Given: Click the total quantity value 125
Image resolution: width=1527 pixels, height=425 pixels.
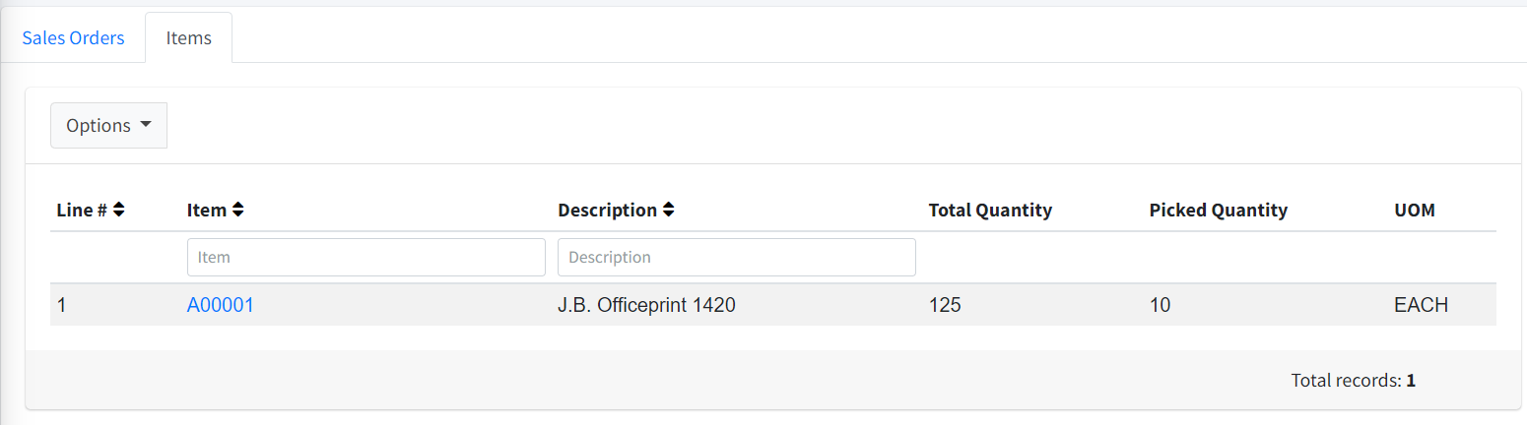Looking at the screenshot, I should tap(945, 305).
